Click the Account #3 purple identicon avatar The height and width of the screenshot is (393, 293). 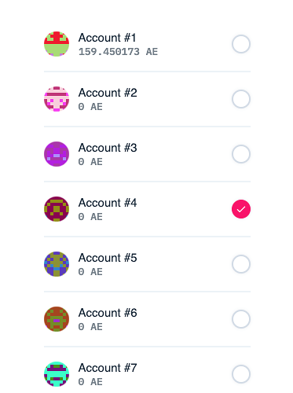[x=57, y=154]
